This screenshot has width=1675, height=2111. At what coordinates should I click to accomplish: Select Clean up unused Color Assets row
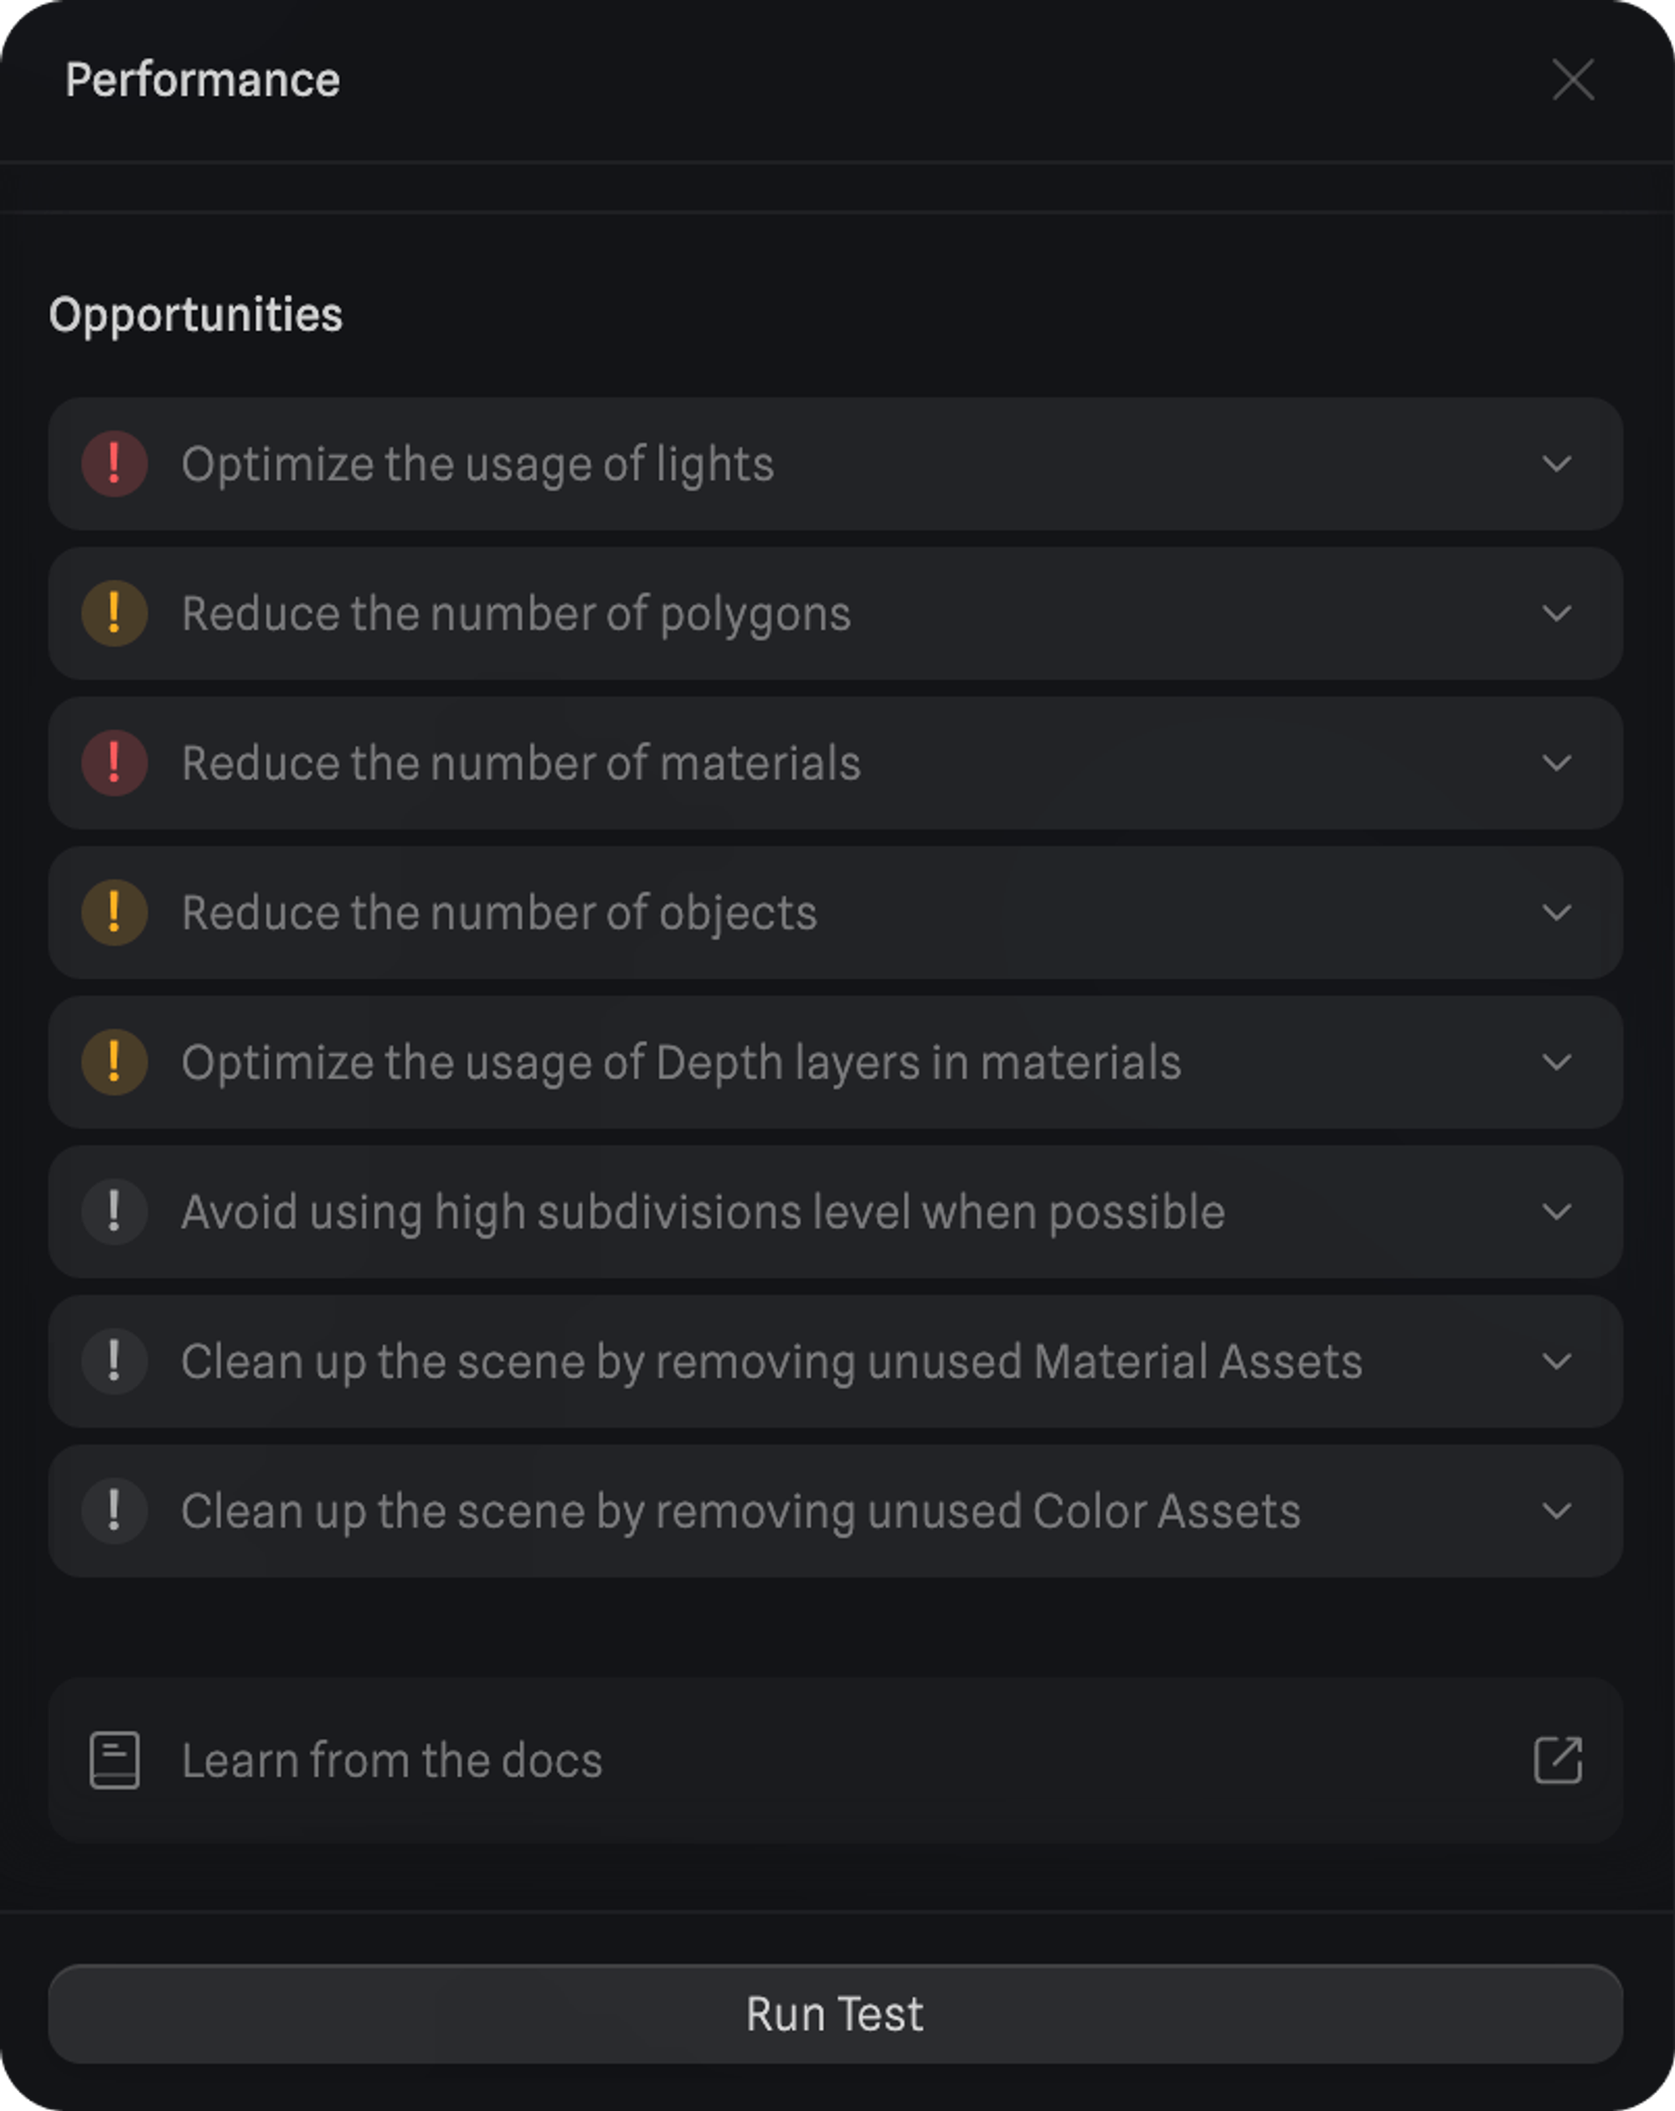pyautogui.click(x=740, y=1511)
